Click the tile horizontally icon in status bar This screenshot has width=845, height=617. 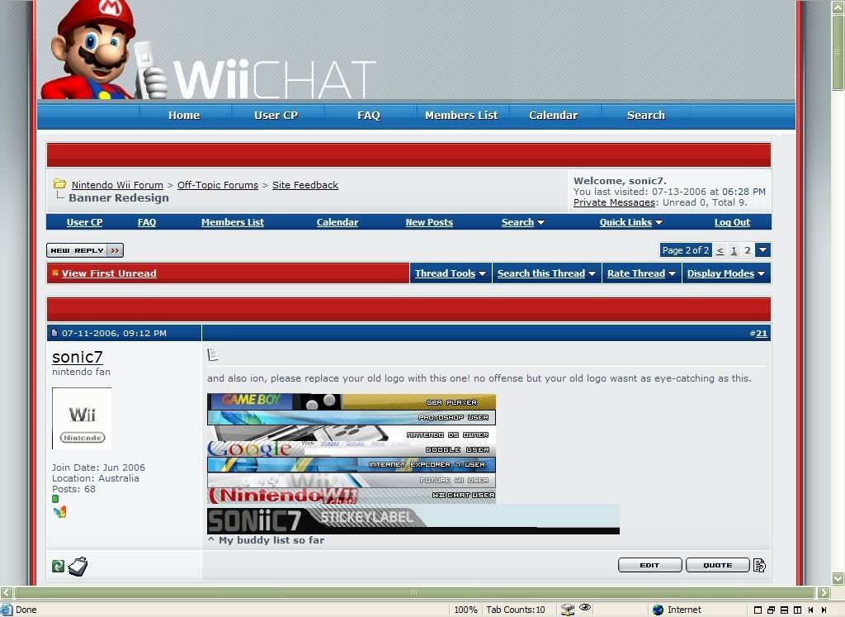coord(785,610)
